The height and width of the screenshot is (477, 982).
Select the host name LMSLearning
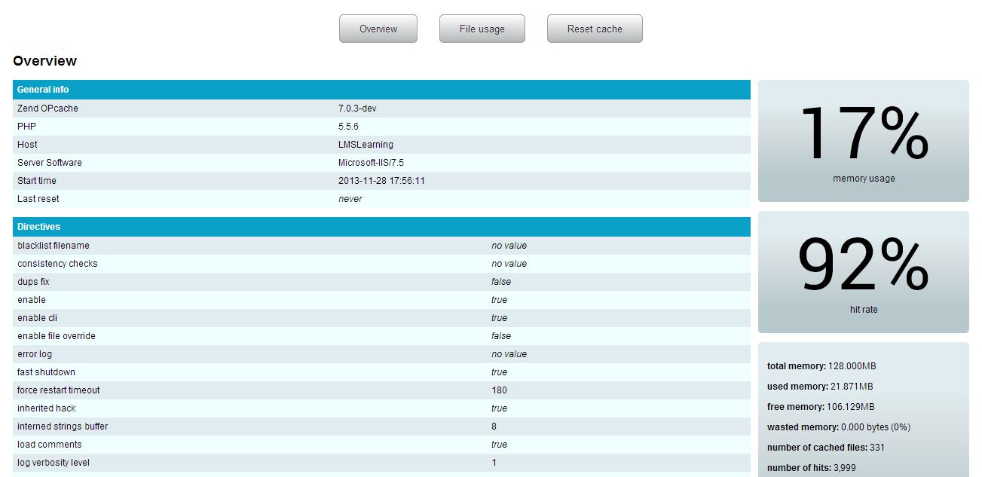point(366,145)
